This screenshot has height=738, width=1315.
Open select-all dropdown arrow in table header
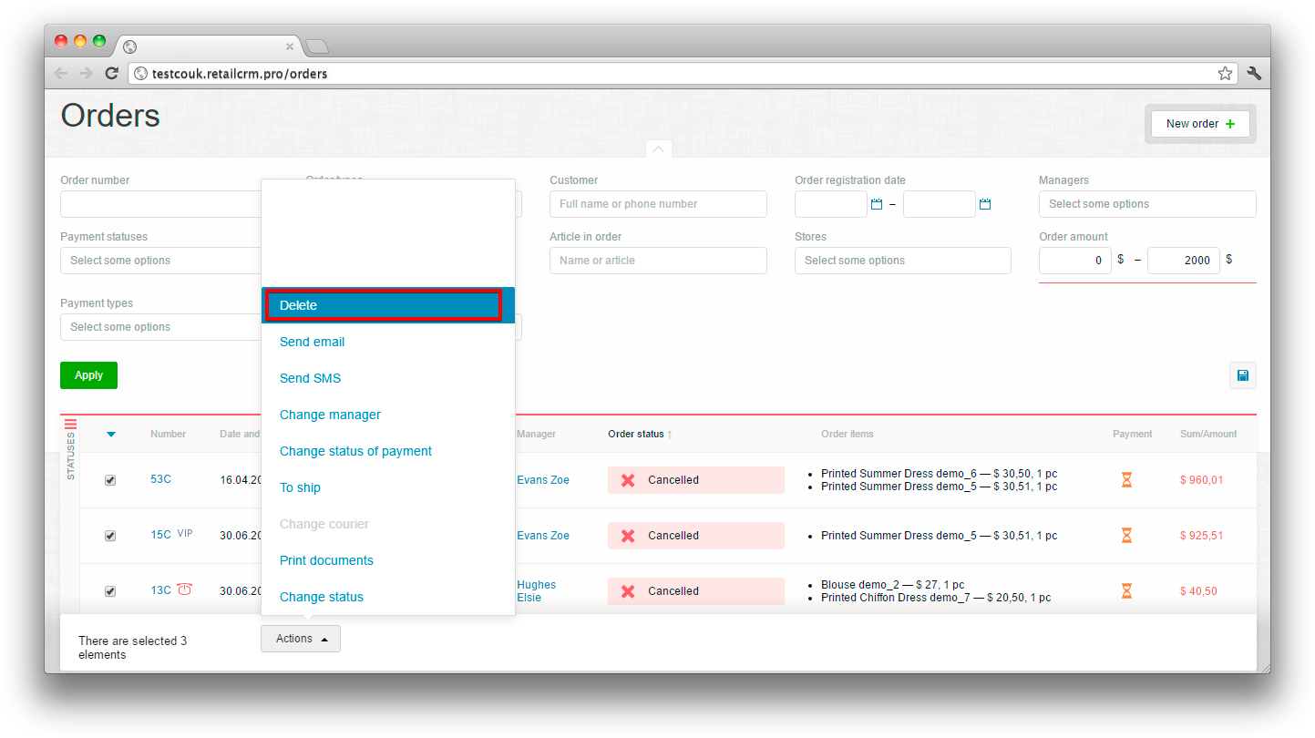pyautogui.click(x=111, y=435)
